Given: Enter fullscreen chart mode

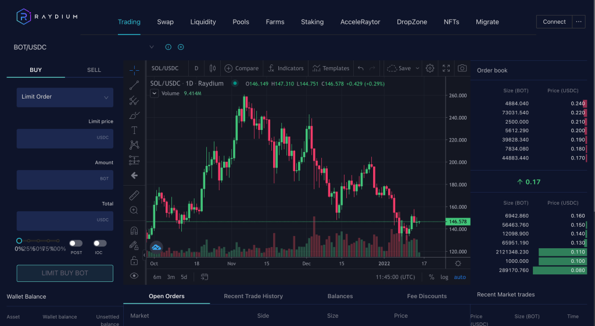Looking at the screenshot, I should 446,68.
